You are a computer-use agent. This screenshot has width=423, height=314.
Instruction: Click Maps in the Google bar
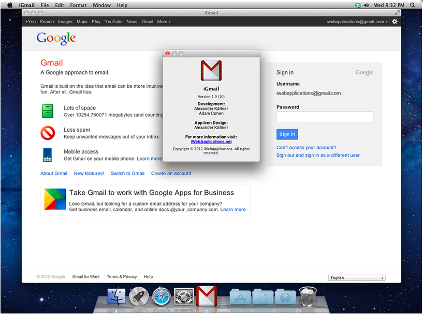tap(82, 22)
